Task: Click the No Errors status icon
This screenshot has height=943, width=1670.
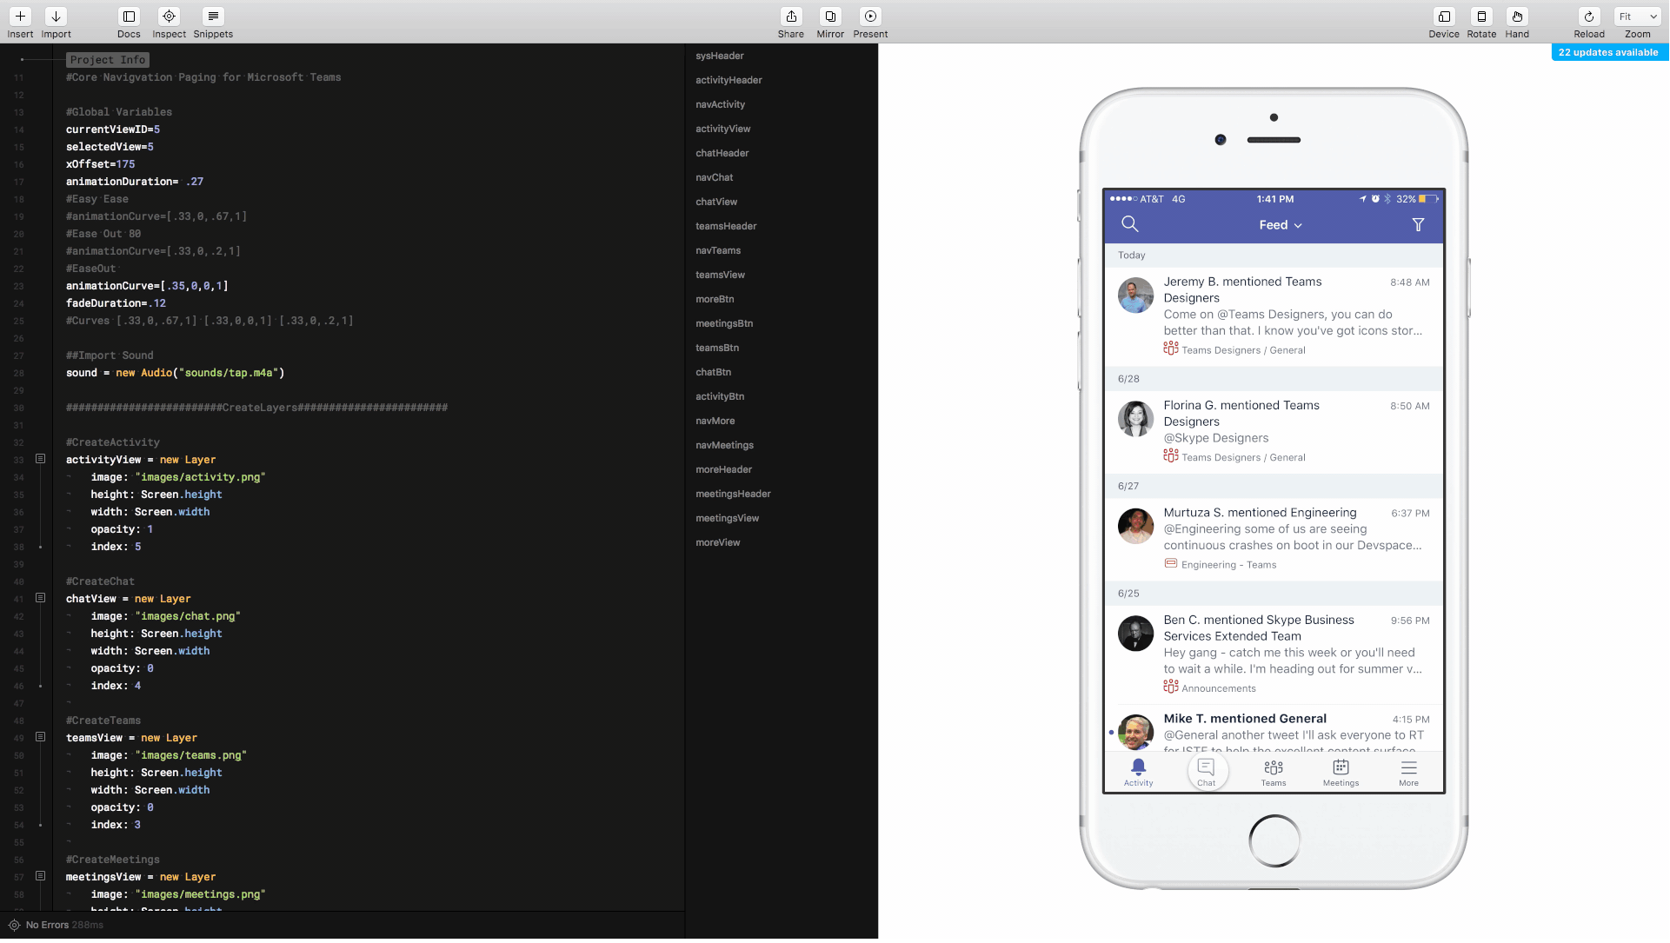Action: (x=14, y=925)
